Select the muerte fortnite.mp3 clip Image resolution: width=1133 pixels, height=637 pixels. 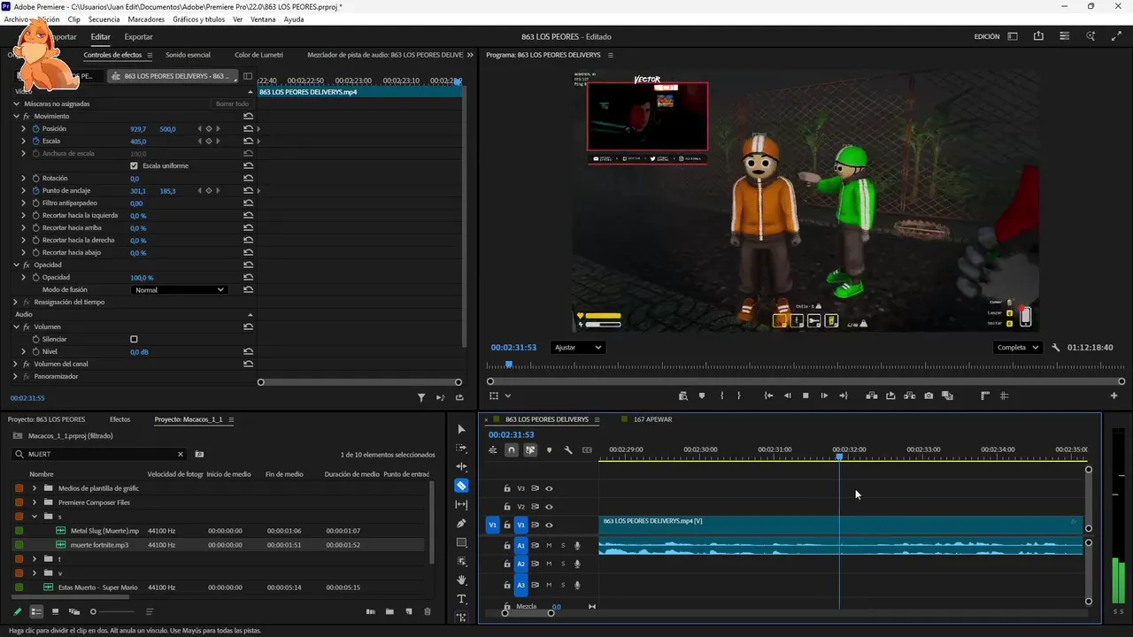click(99, 545)
